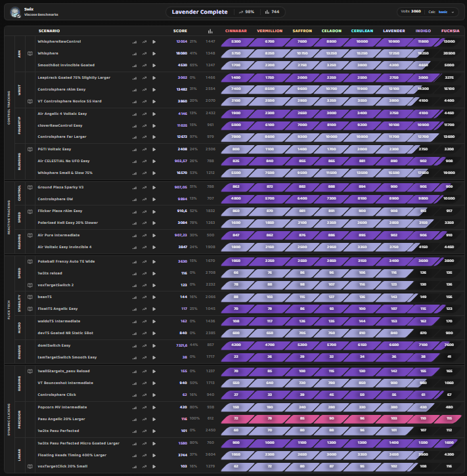
Task: Select the CERULEAN rank header
Action: (362, 31)
